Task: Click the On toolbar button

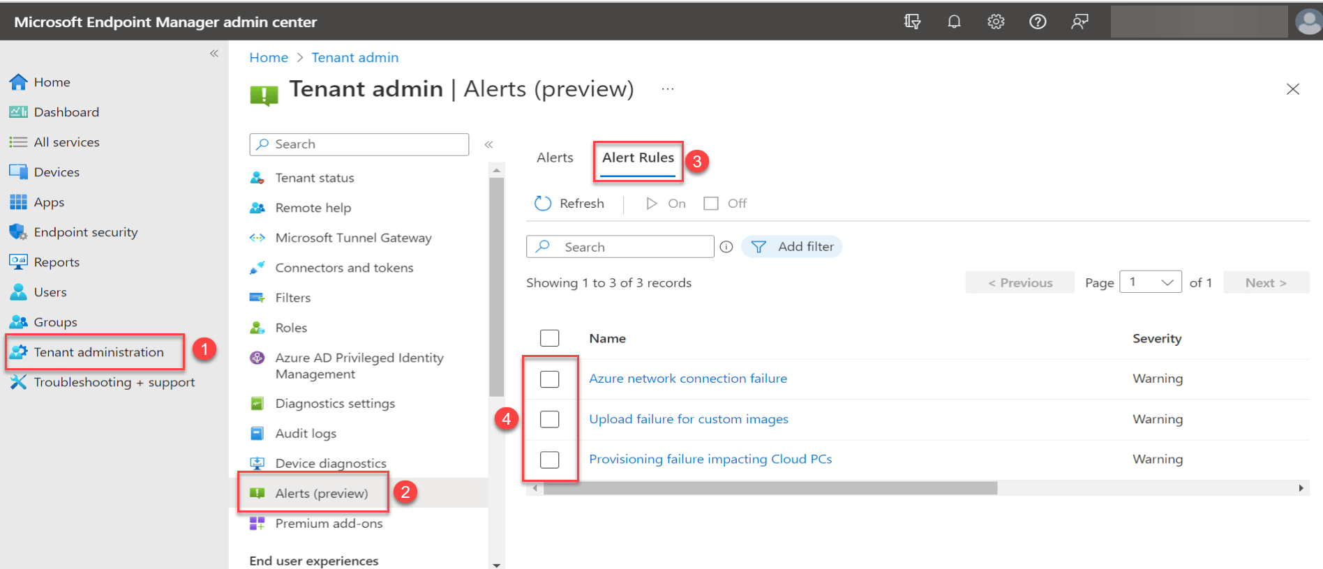Action: pyautogui.click(x=666, y=204)
